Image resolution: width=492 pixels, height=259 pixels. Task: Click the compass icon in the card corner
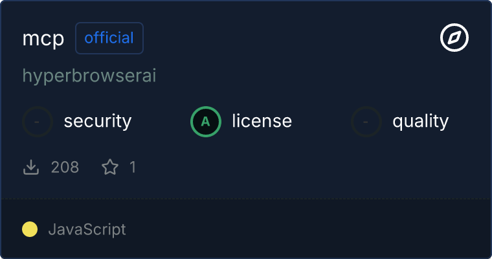pos(454,39)
